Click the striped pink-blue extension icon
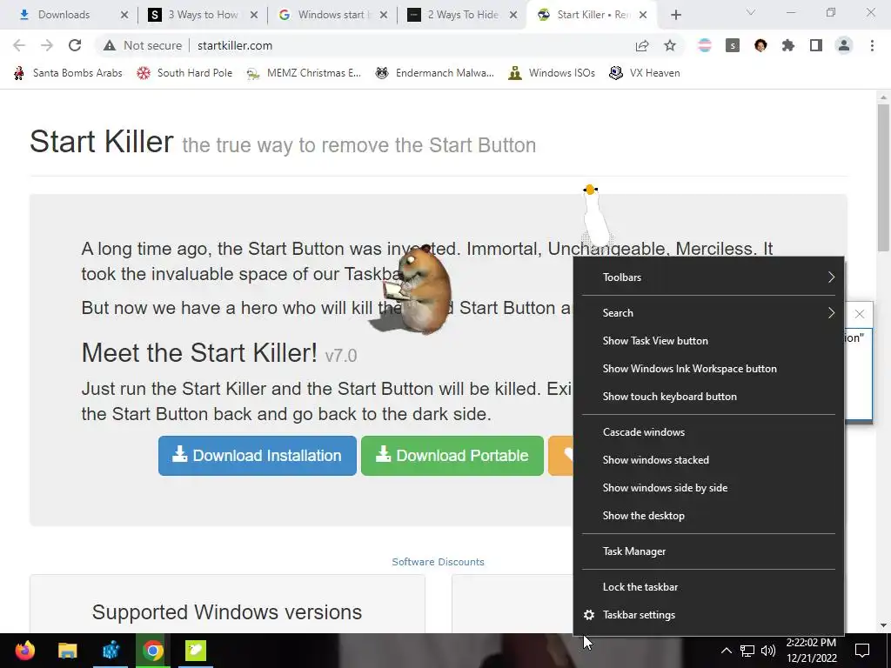Image resolution: width=891 pixels, height=668 pixels. point(705,45)
